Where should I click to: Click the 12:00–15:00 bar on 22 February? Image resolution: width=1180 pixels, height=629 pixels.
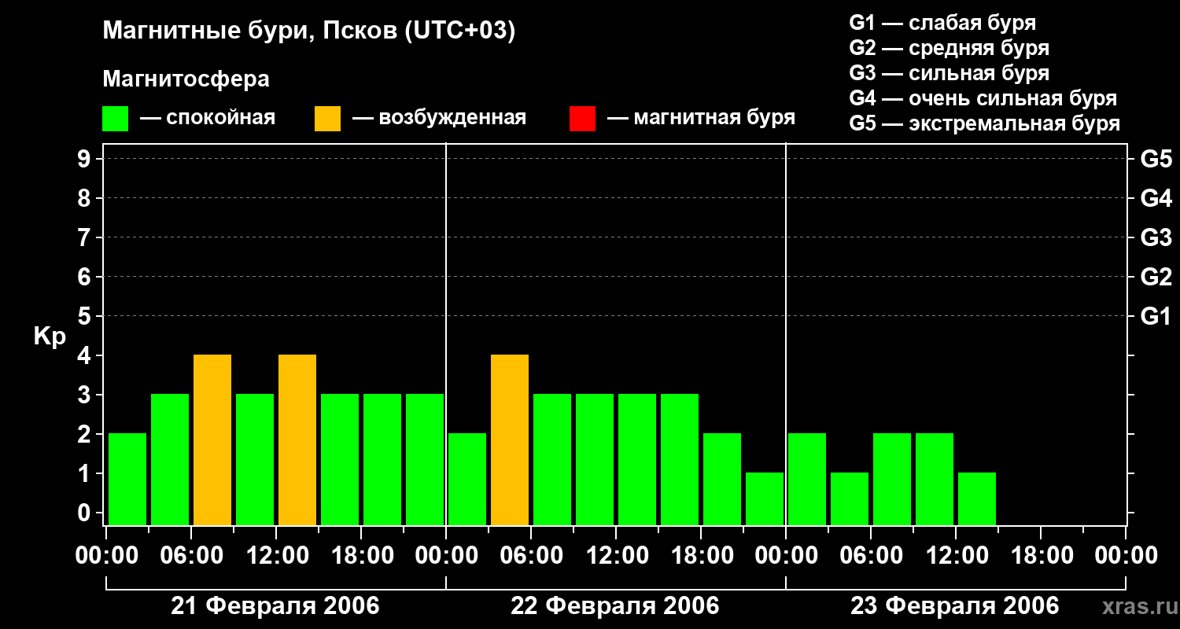(x=637, y=459)
